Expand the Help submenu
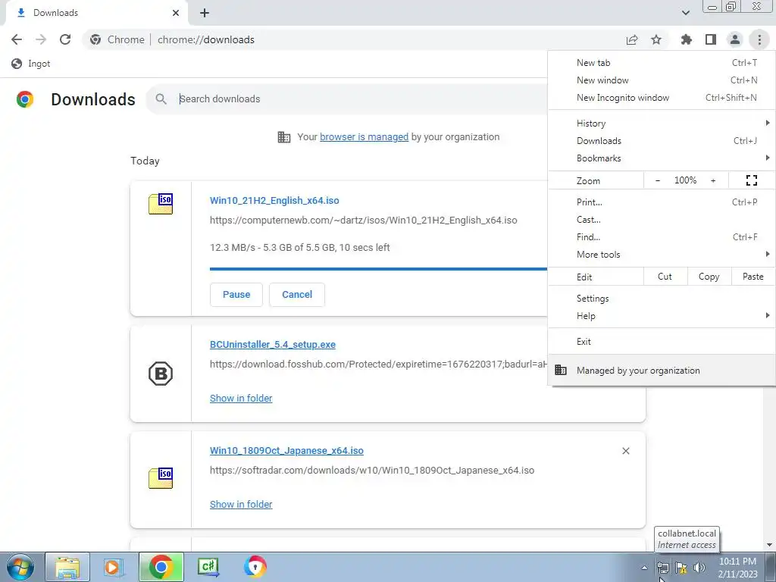 [x=662, y=316]
